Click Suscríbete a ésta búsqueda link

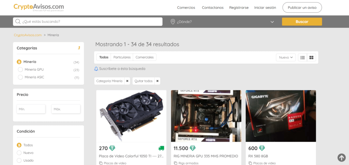[x=122, y=69]
